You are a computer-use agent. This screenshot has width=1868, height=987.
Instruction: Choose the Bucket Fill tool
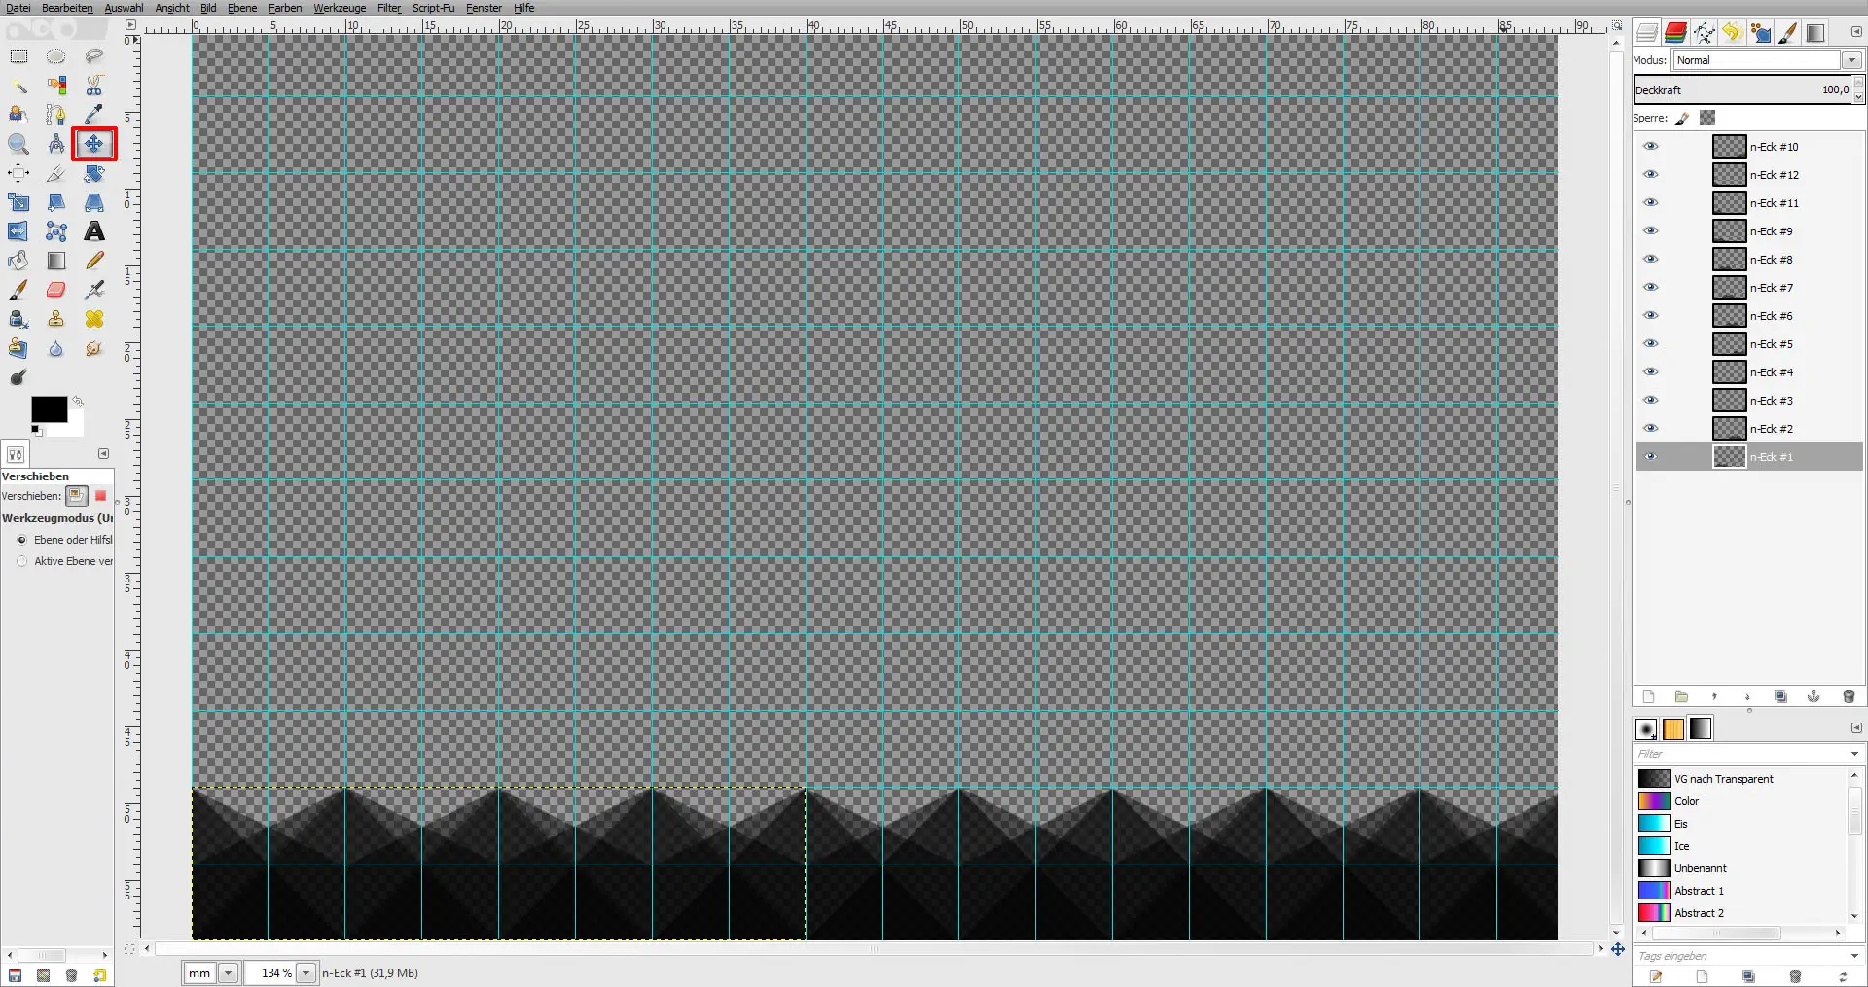[18, 261]
